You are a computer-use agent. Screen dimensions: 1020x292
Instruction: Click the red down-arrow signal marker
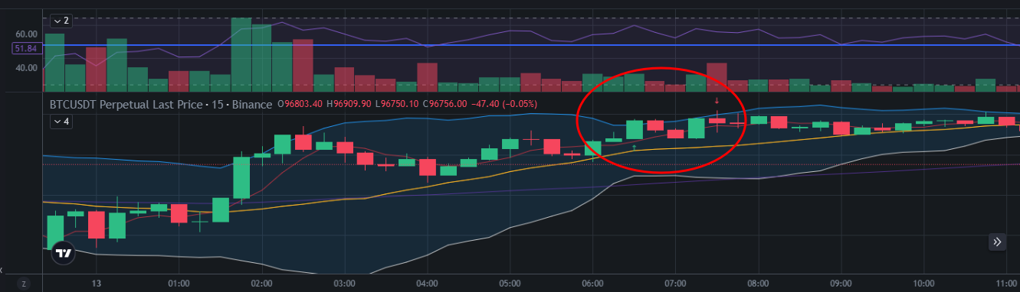(x=717, y=100)
